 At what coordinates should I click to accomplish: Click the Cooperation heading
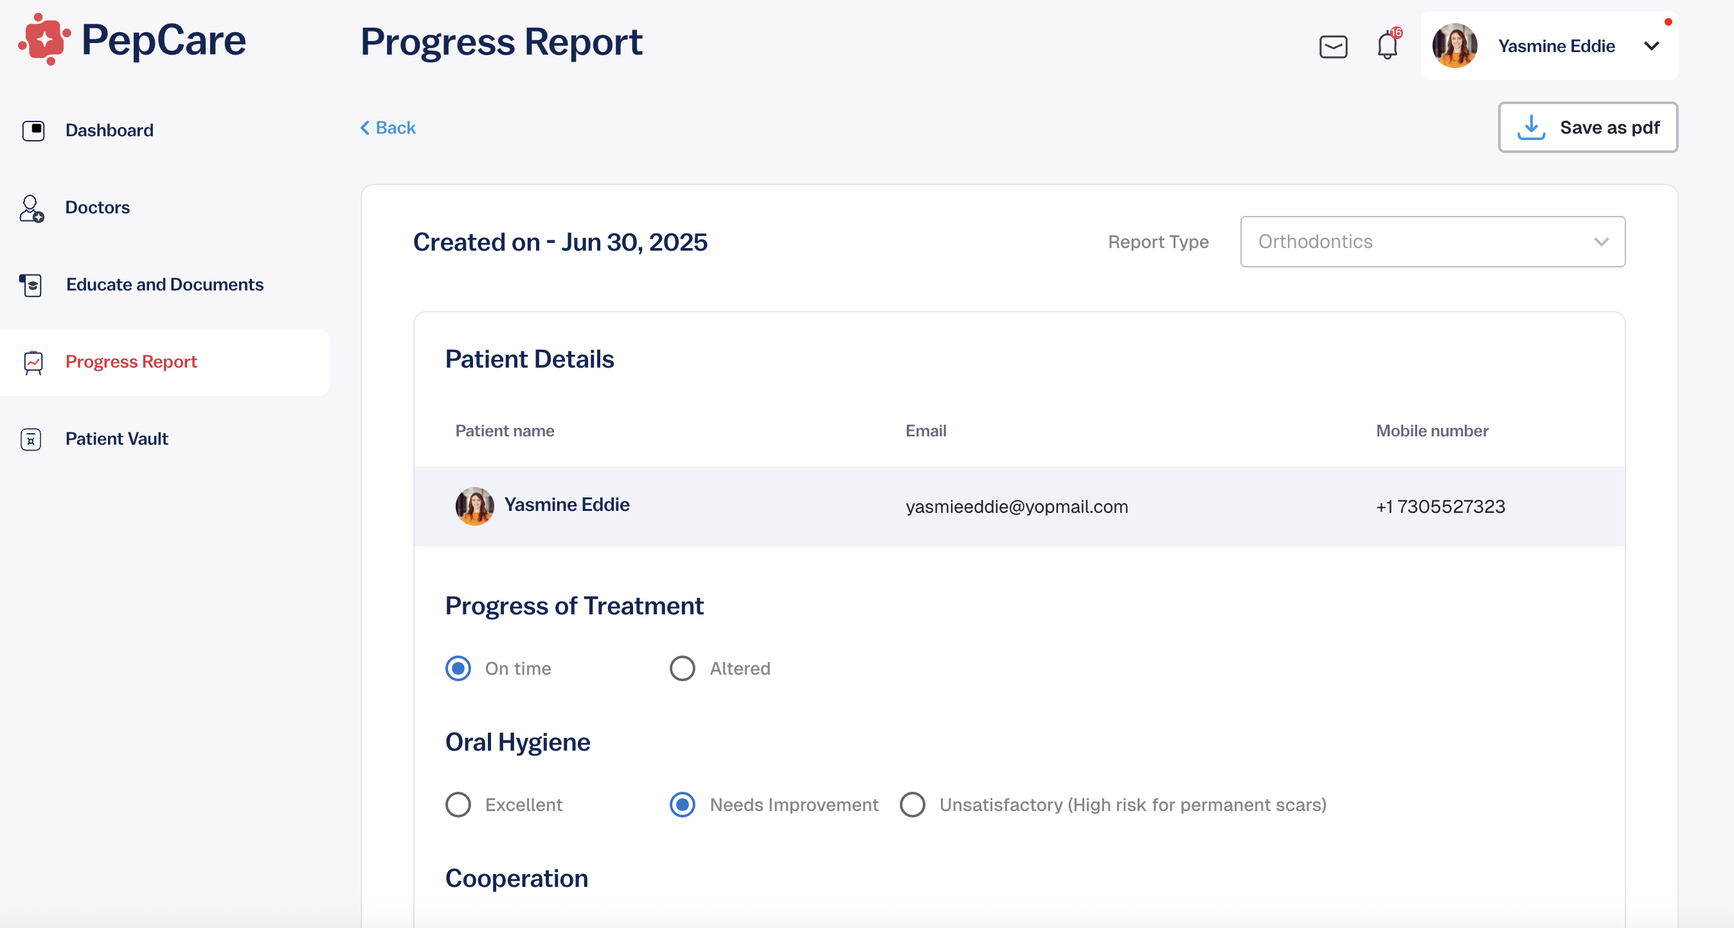pyautogui.click(x=516, y=879)
